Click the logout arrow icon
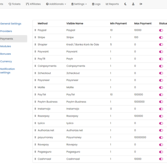Viewport: 167px width, 167px height. (x=141, y=4)
